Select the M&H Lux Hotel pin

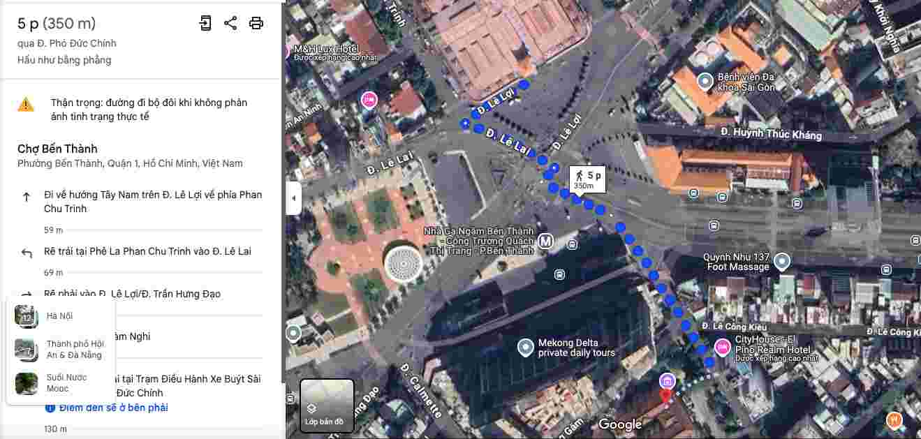[x=287, y=51]
